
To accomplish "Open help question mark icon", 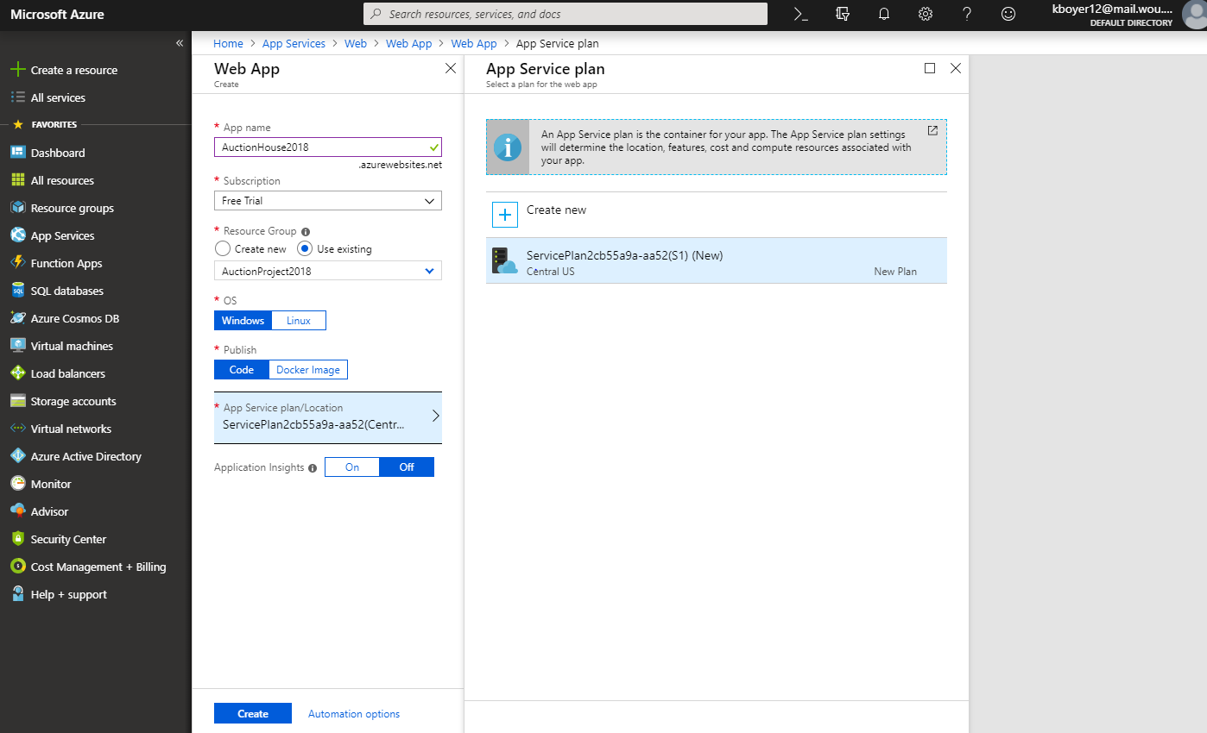I will click(967, 14).
